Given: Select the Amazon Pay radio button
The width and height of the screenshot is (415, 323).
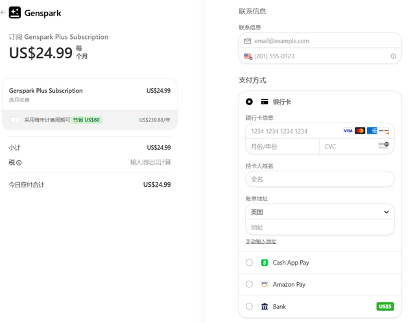Looking at the screenshot, I should (249, 284).
